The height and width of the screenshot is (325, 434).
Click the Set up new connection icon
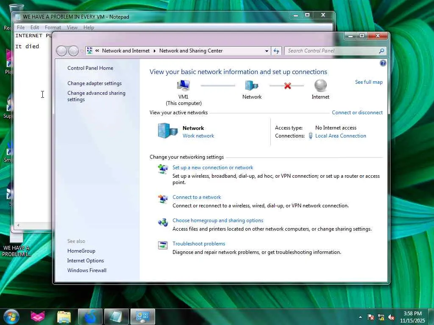tap(163, 169)
